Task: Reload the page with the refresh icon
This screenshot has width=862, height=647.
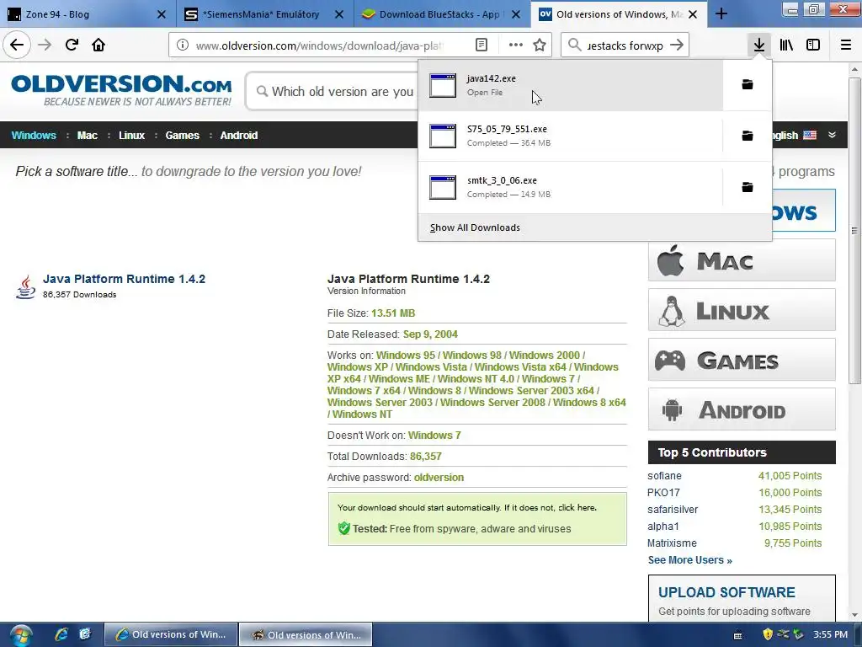Action: [x=72, y=45]
